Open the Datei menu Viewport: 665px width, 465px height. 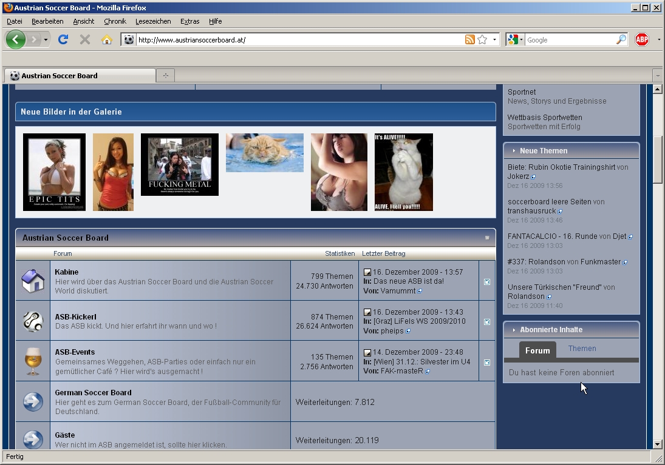15,21
